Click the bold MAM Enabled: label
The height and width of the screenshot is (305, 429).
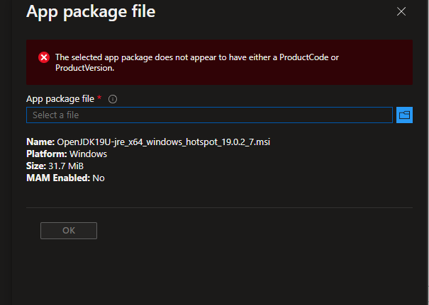(x=58, y=178)
